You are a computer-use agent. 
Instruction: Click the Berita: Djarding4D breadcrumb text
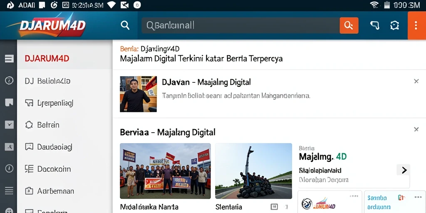point(150,49)
